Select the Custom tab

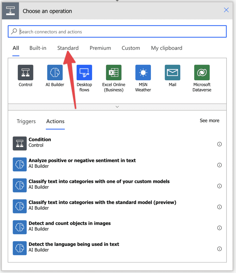(x=131, y=48)
